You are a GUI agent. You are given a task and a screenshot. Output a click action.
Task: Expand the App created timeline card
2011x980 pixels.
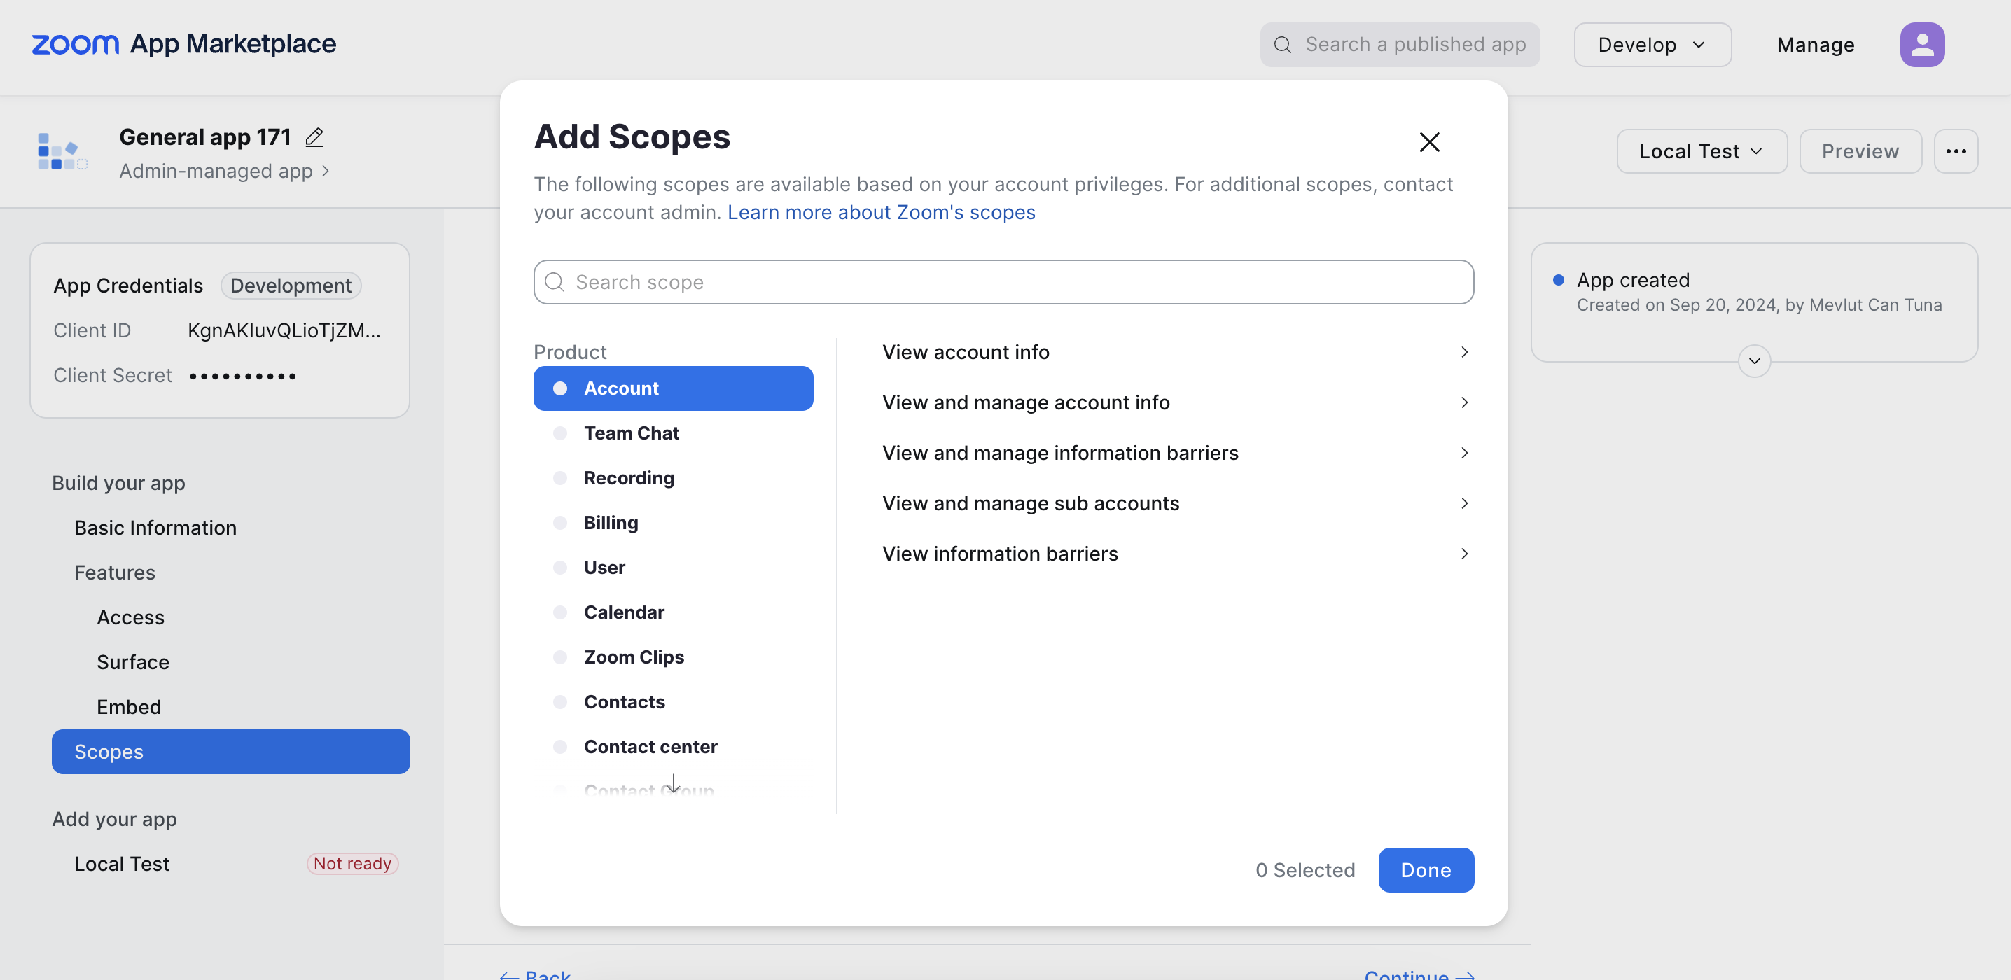point(1754,361)
